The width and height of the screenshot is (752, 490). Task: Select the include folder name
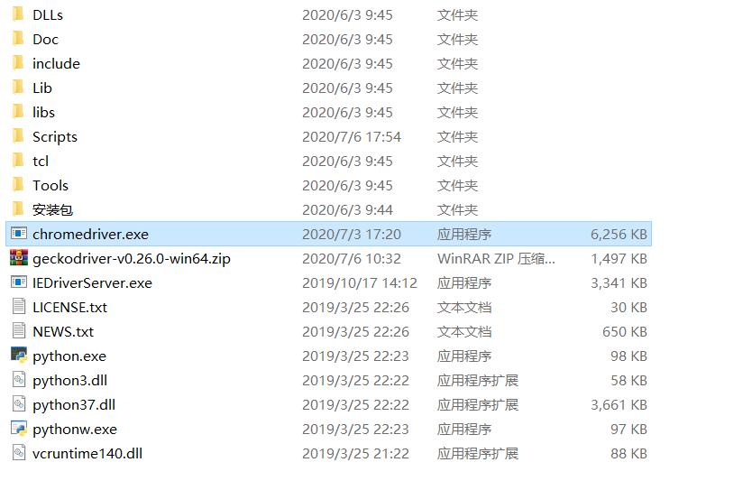[x=56, y=63]
